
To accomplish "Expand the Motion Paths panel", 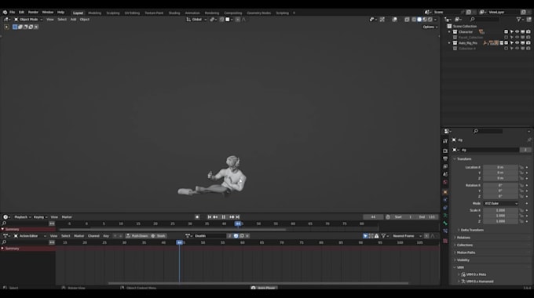I will 466,253.
